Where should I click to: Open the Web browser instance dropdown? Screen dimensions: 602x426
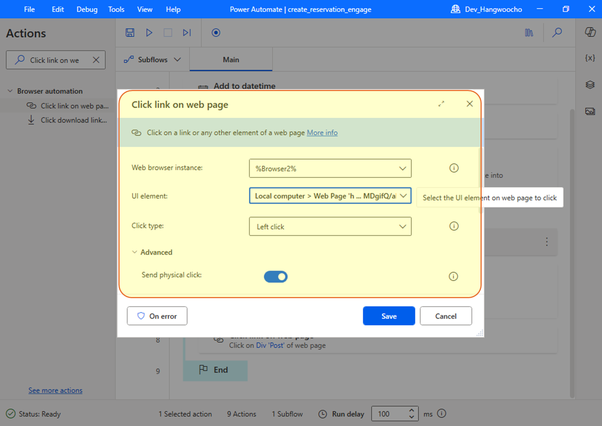coord(330,168)
